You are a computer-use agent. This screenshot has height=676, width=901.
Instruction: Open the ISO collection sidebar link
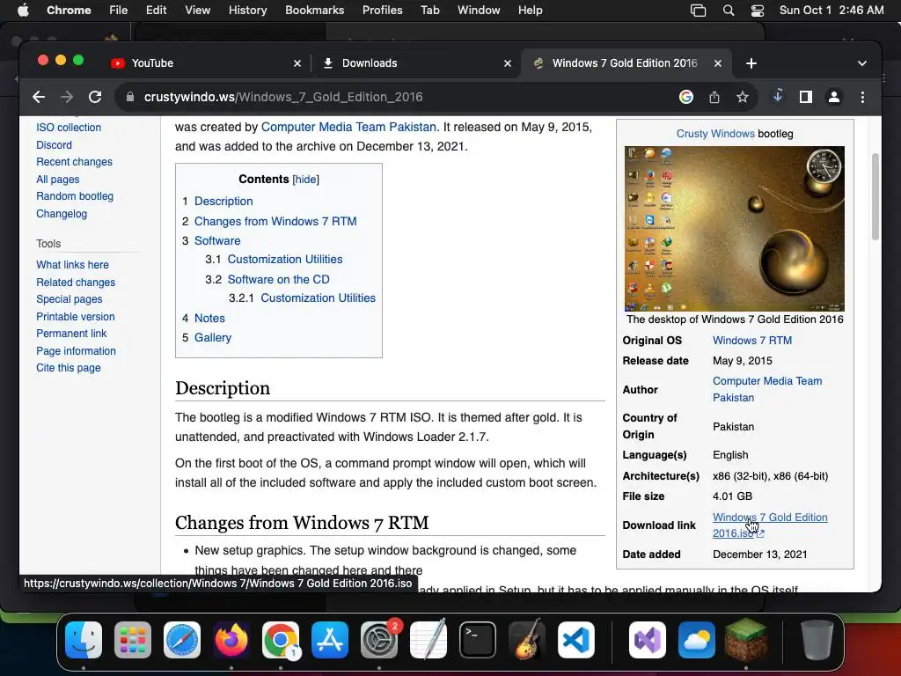pos(69,128)
